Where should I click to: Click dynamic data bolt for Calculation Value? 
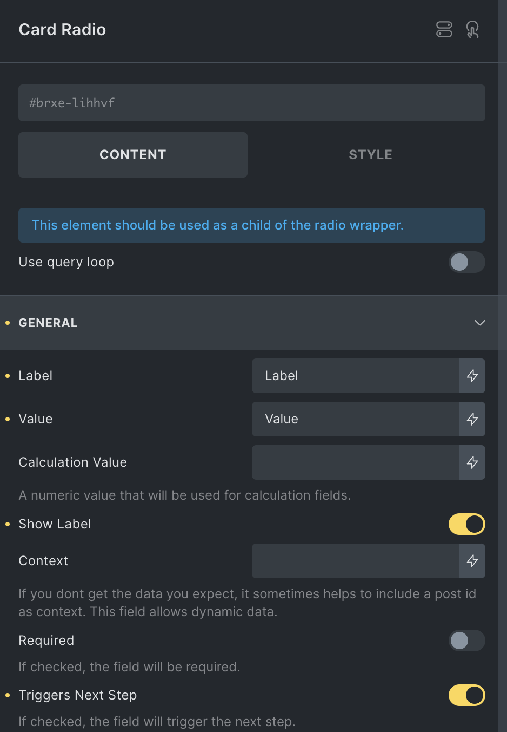coord(472,462)
